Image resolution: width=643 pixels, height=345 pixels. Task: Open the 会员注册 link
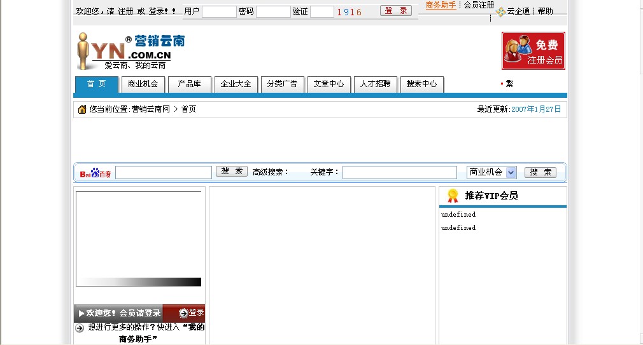tap(479, 5)
